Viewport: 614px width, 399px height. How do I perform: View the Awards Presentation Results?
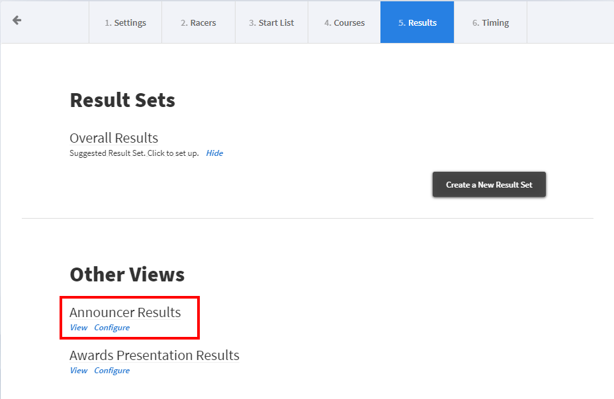[x=78, y=371]
